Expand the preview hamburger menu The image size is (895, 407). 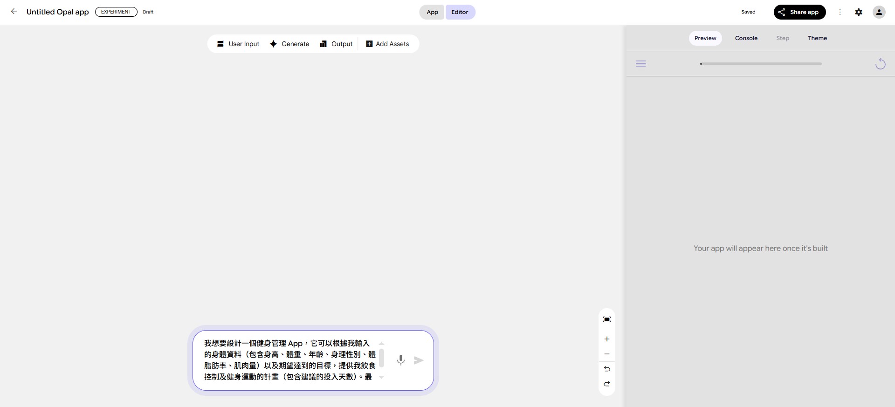point(641,64)
